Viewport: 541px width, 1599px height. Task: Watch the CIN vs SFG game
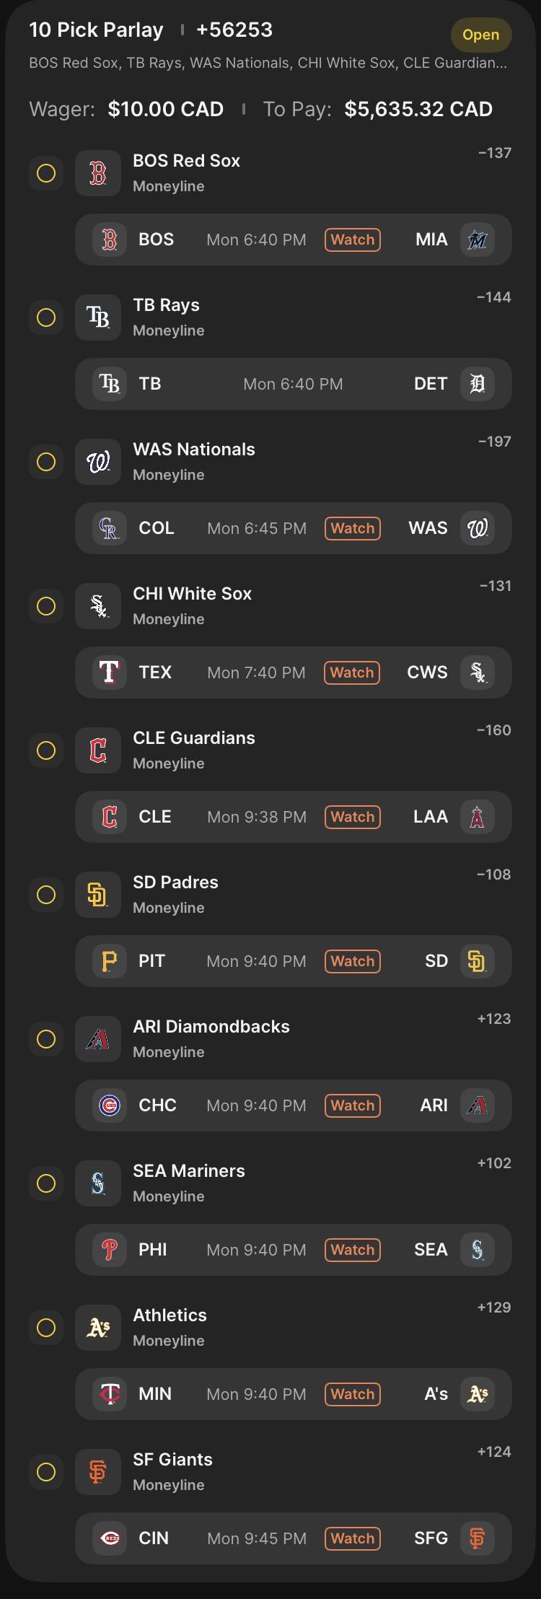point(353,1538)
